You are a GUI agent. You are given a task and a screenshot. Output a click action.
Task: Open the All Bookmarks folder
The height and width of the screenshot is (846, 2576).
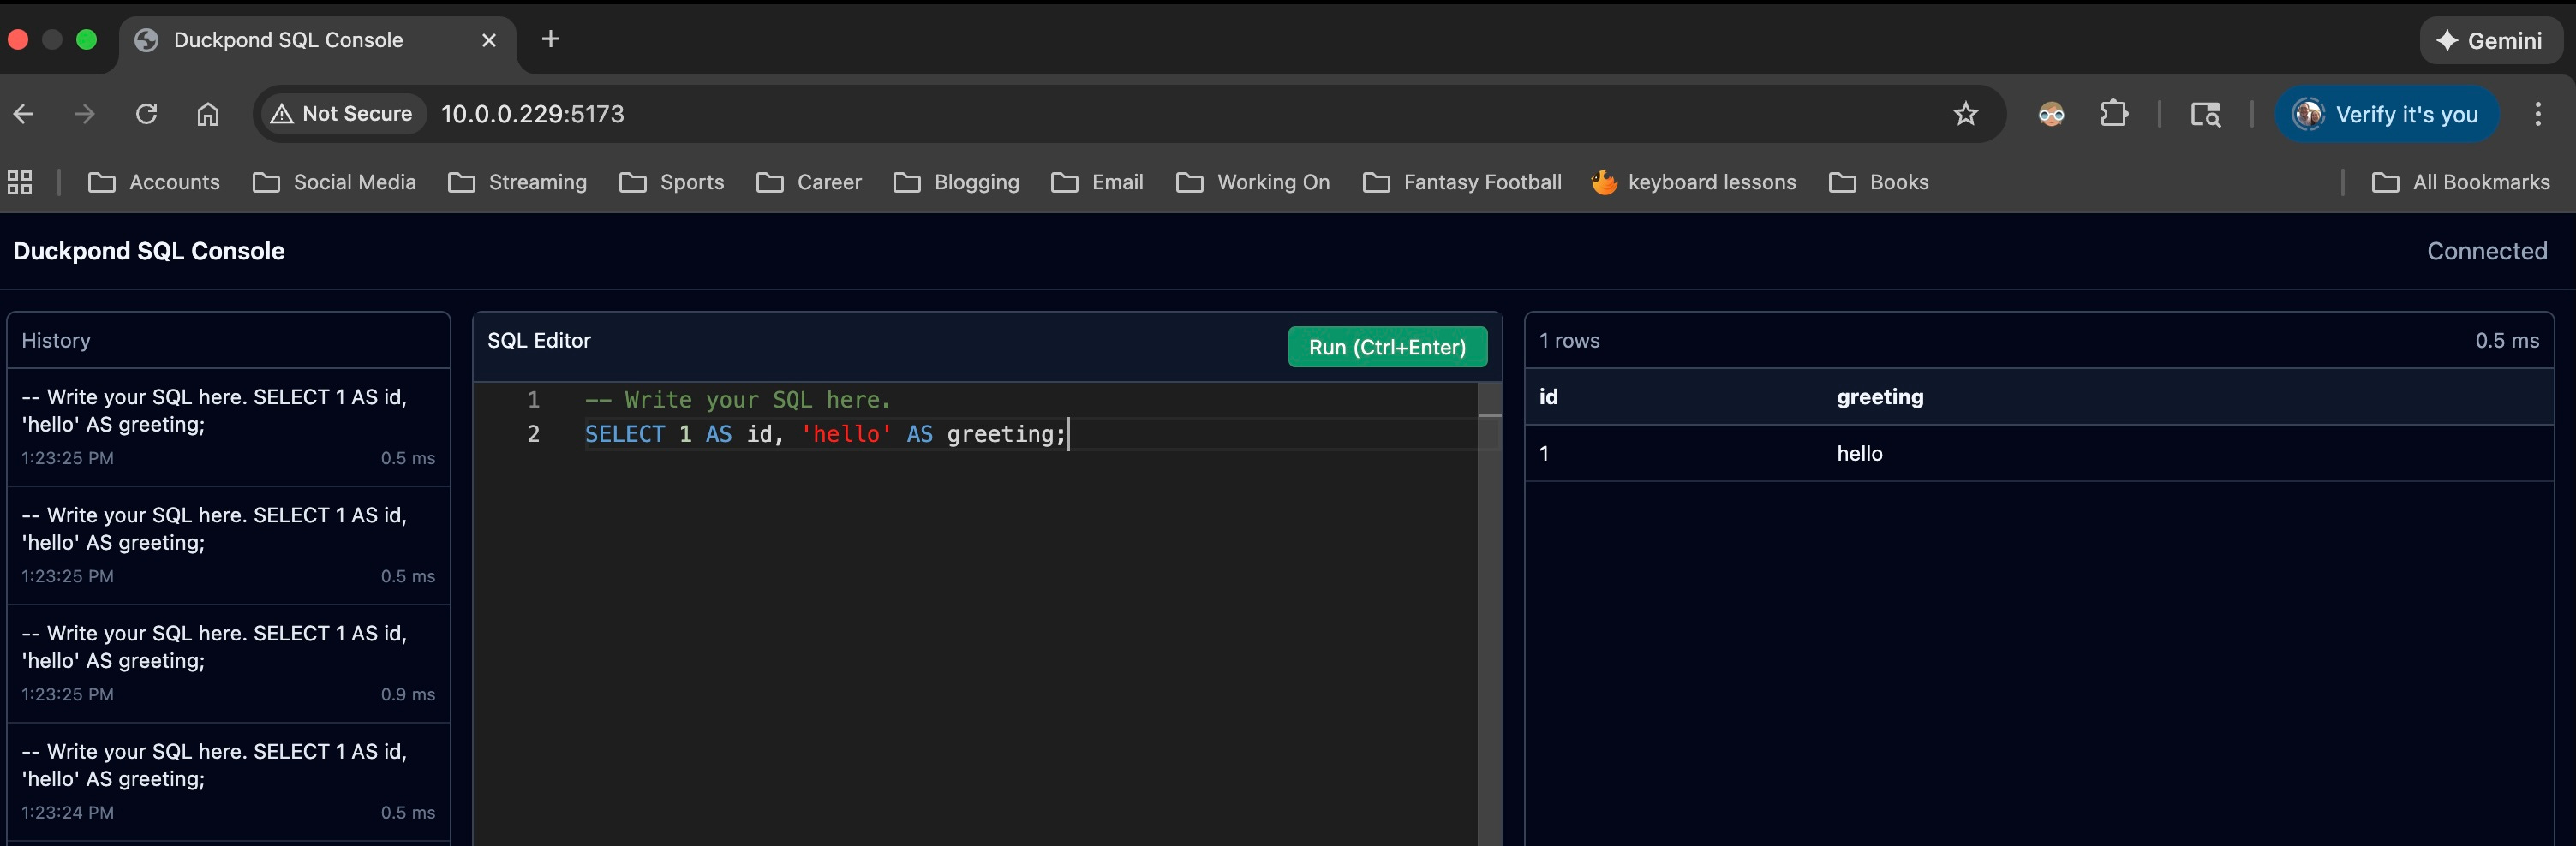click(x=2461, y=182)
